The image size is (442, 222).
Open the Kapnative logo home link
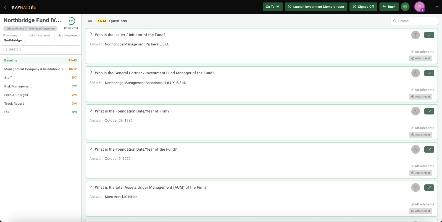(x=24, y=7)
